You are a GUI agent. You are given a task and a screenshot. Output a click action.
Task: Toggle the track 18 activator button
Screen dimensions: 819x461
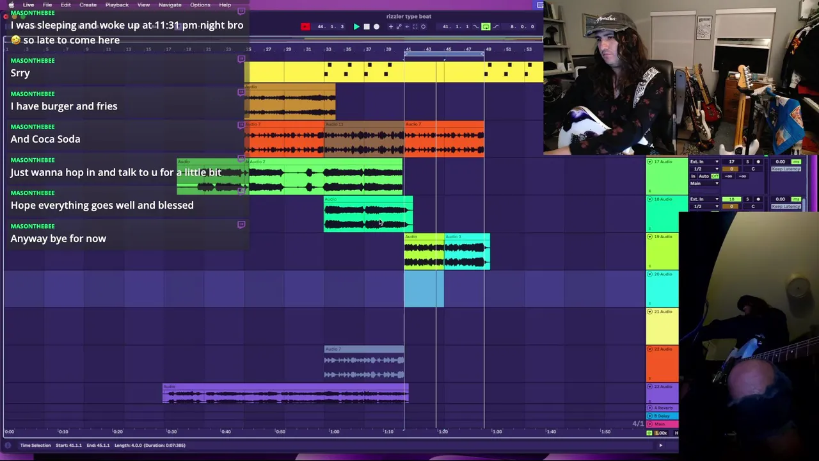[731, 199]
